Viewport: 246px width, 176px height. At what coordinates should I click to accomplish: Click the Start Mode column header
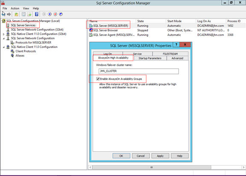click(x=181, y=21)
